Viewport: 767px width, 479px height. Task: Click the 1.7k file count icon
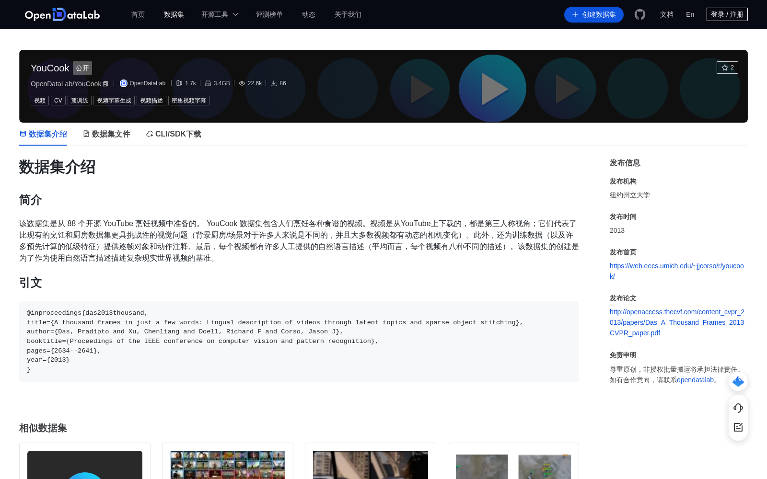(x=179, y=83)
